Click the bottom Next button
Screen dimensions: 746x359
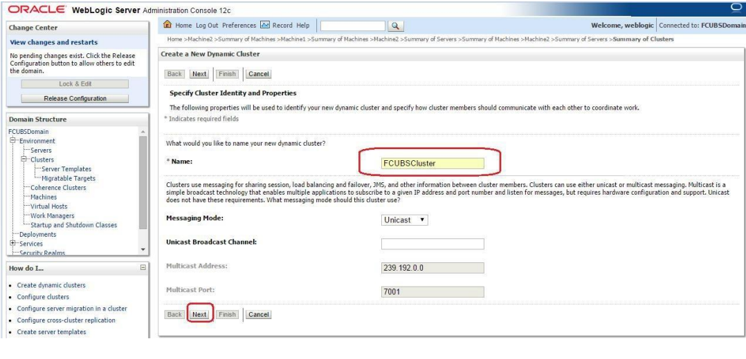tap(199, 315)
